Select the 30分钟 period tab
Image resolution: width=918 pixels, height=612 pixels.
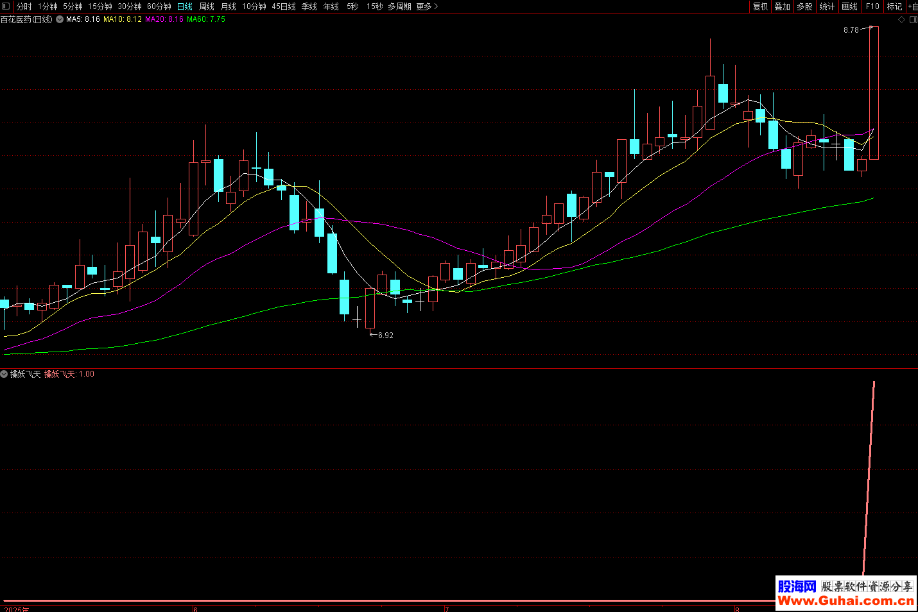[130, 6]
